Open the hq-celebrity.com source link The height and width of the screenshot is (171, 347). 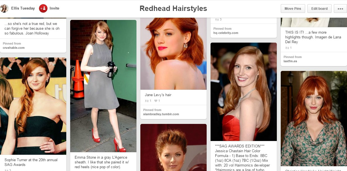(x=226, y=33)
